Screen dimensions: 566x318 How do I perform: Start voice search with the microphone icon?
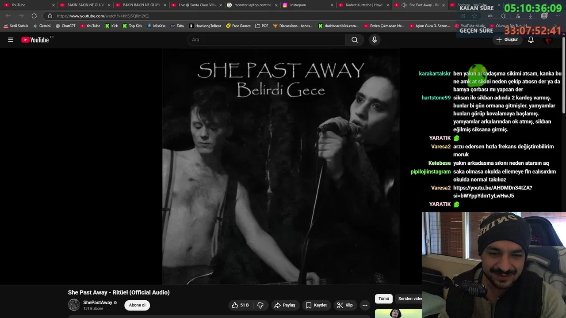(x=375, y=40)
